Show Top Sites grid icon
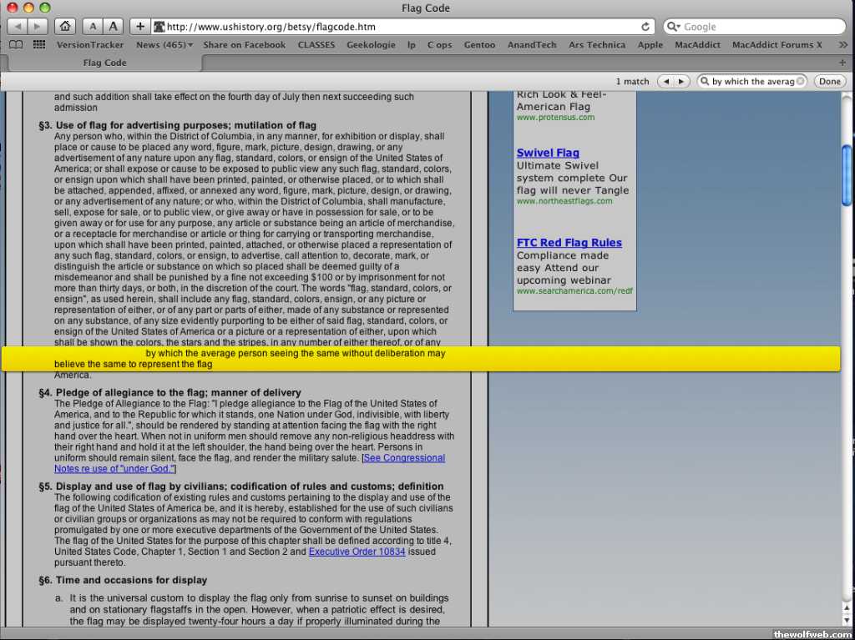 (39, 45)
